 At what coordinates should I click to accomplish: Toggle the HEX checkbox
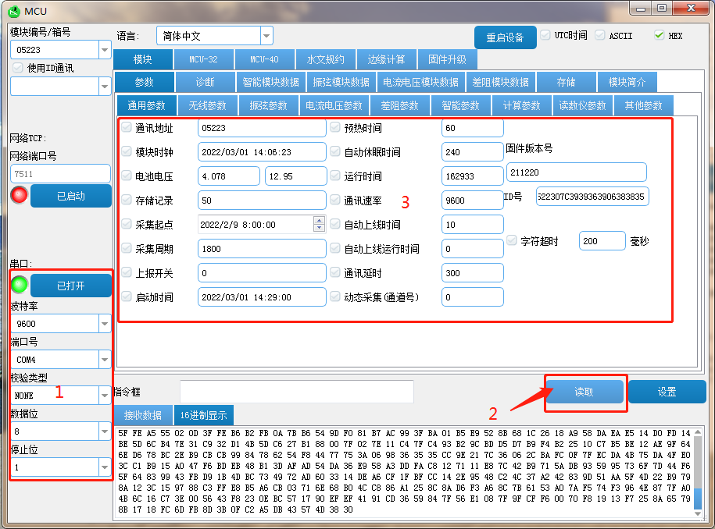point(659,36)
